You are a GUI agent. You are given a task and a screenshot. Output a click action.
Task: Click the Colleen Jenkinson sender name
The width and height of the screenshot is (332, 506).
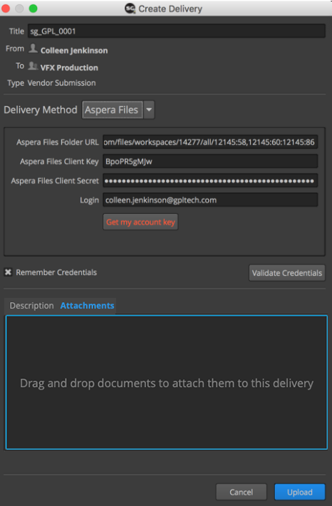tap(74, 51)
